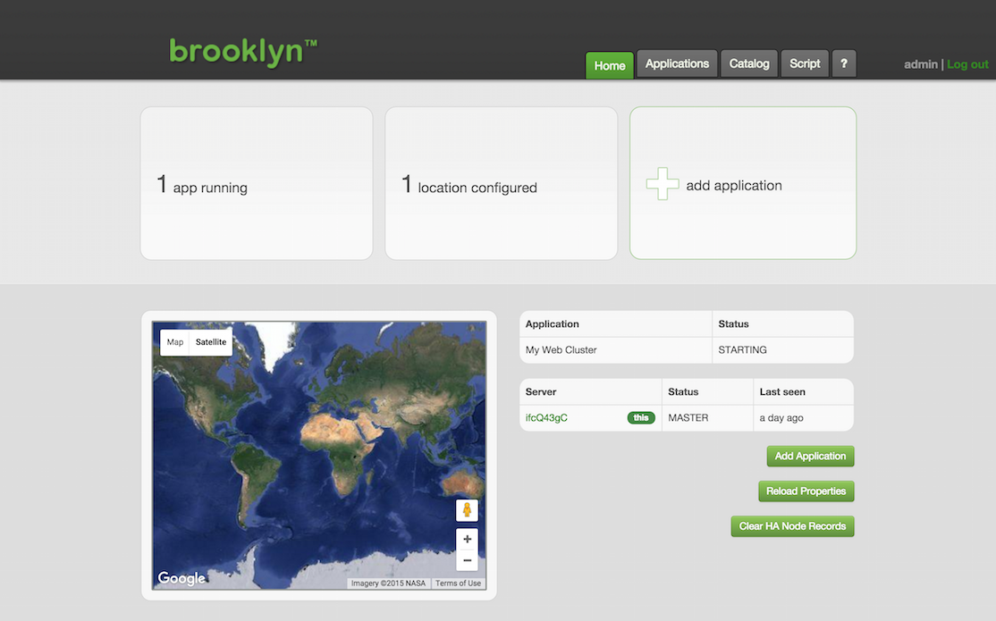Click the green 'this' server badge
996x621 pixels.
(641, 417)
